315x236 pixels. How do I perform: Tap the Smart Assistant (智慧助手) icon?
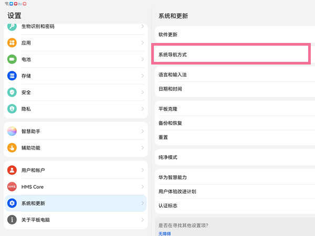(12, 131)
